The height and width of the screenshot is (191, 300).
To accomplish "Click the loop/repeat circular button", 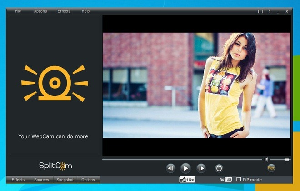I will coord(219,168).
